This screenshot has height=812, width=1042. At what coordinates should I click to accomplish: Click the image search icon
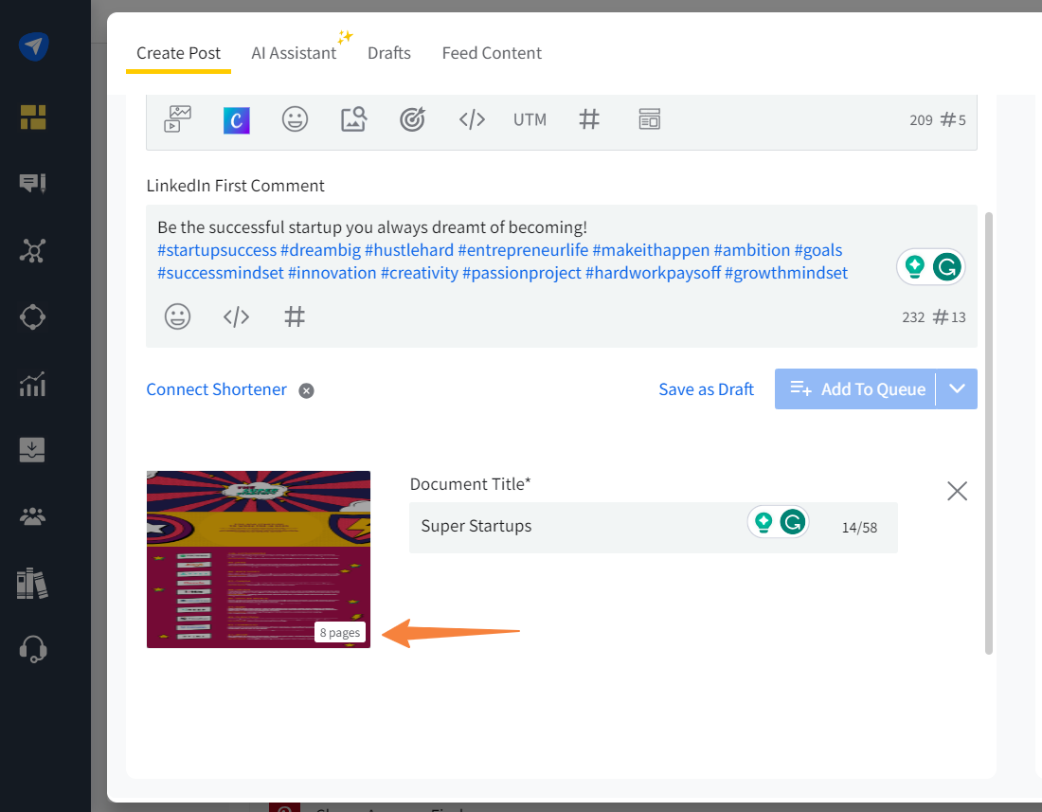[353, 119]
